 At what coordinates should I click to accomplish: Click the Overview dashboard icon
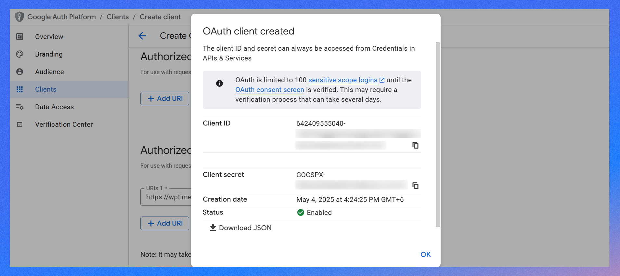(20, 37)
